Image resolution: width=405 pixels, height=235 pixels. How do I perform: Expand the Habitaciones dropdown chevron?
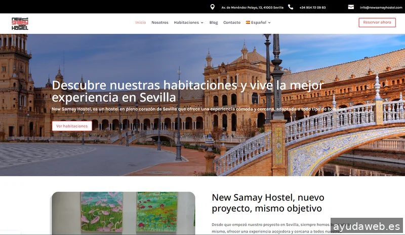(202, 23)
